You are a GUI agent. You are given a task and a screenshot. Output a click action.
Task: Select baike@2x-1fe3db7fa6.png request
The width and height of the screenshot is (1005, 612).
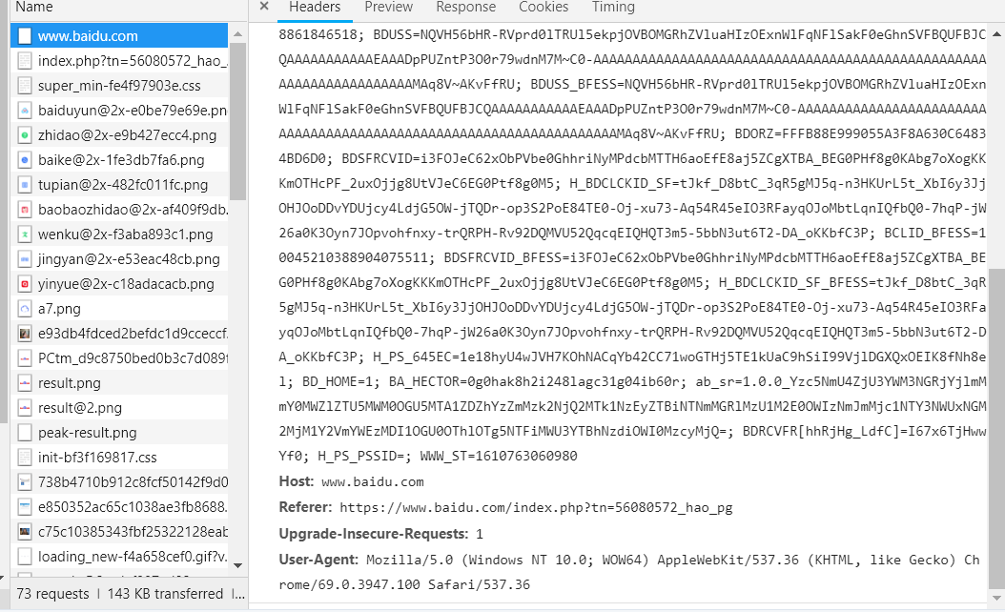tap(119, 159)
